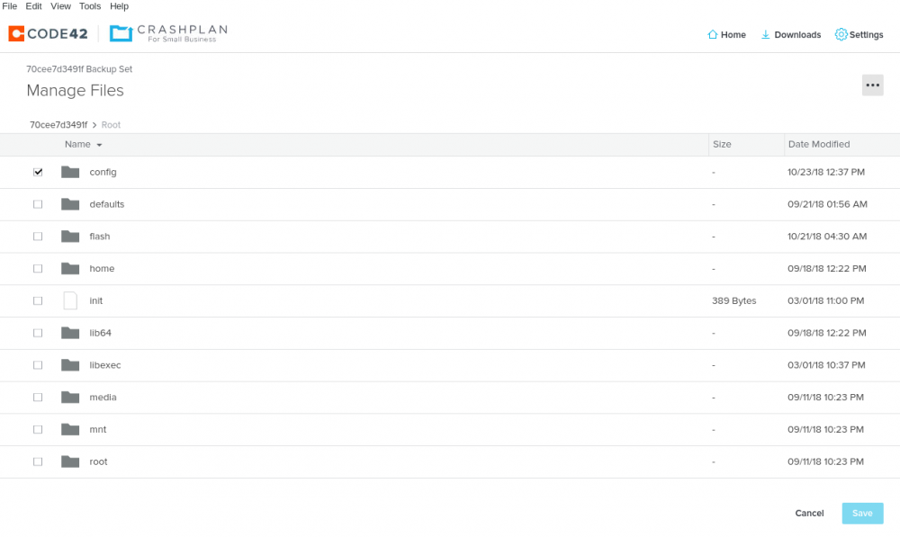Check the mnt folder checkbox
900x537 pixels.
38,429
